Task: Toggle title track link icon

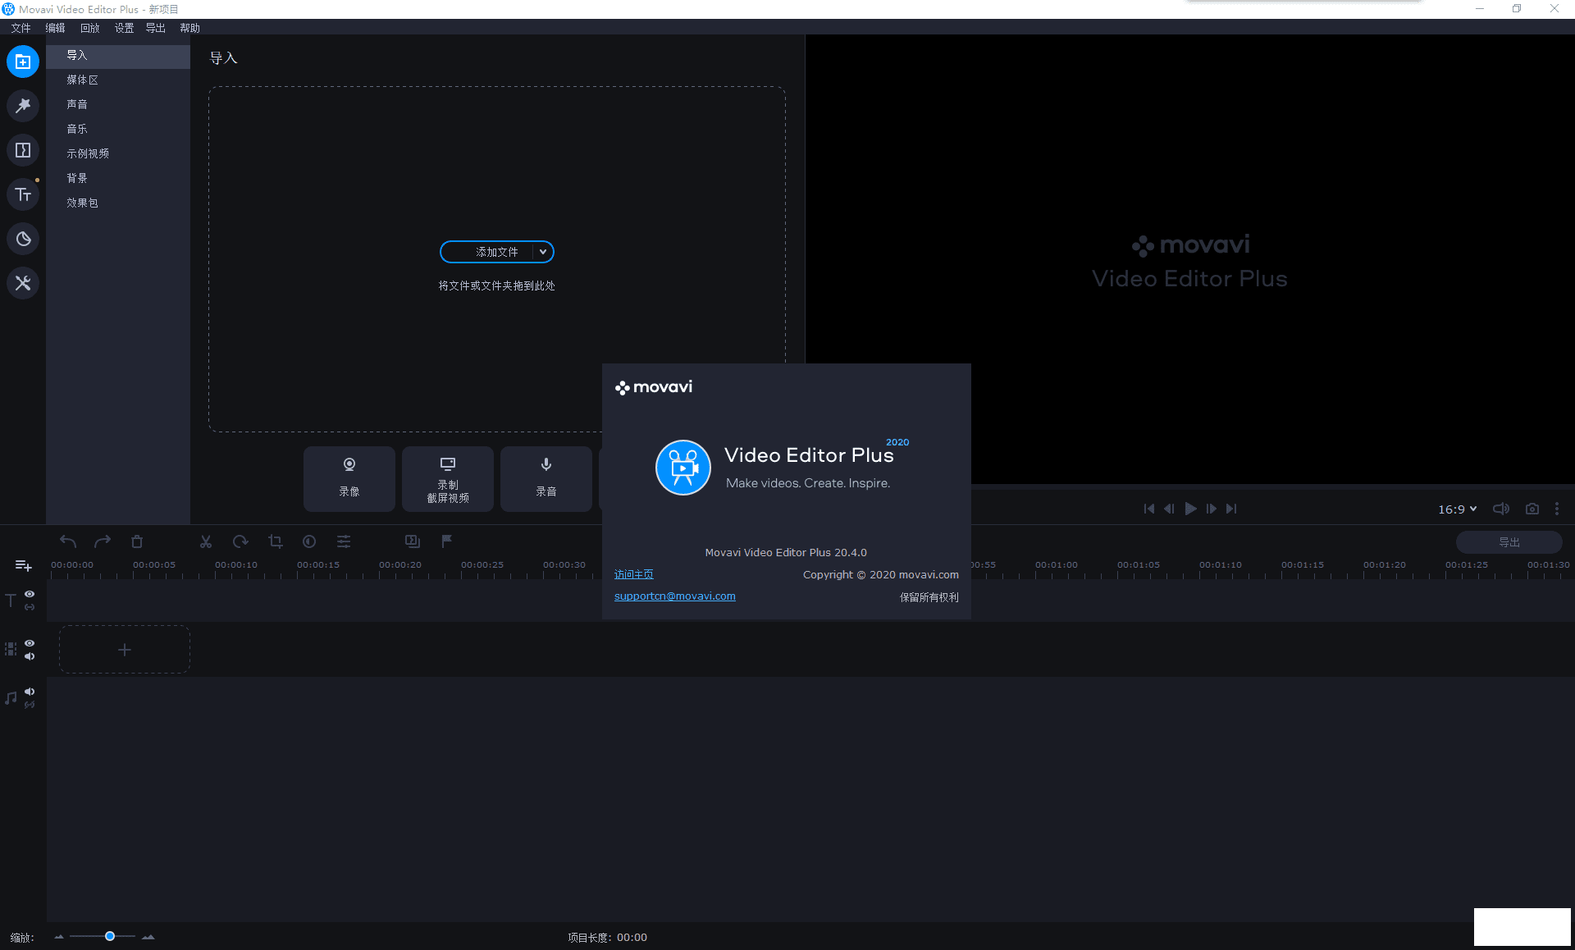Action: coord(30,607)
